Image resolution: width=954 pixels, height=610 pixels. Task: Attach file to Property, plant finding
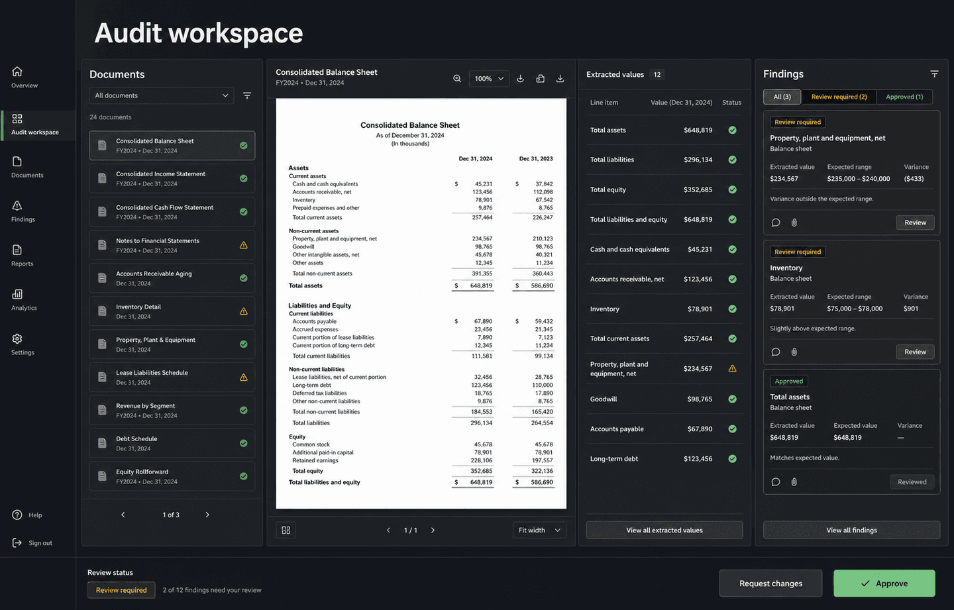[x=794, y=223]
